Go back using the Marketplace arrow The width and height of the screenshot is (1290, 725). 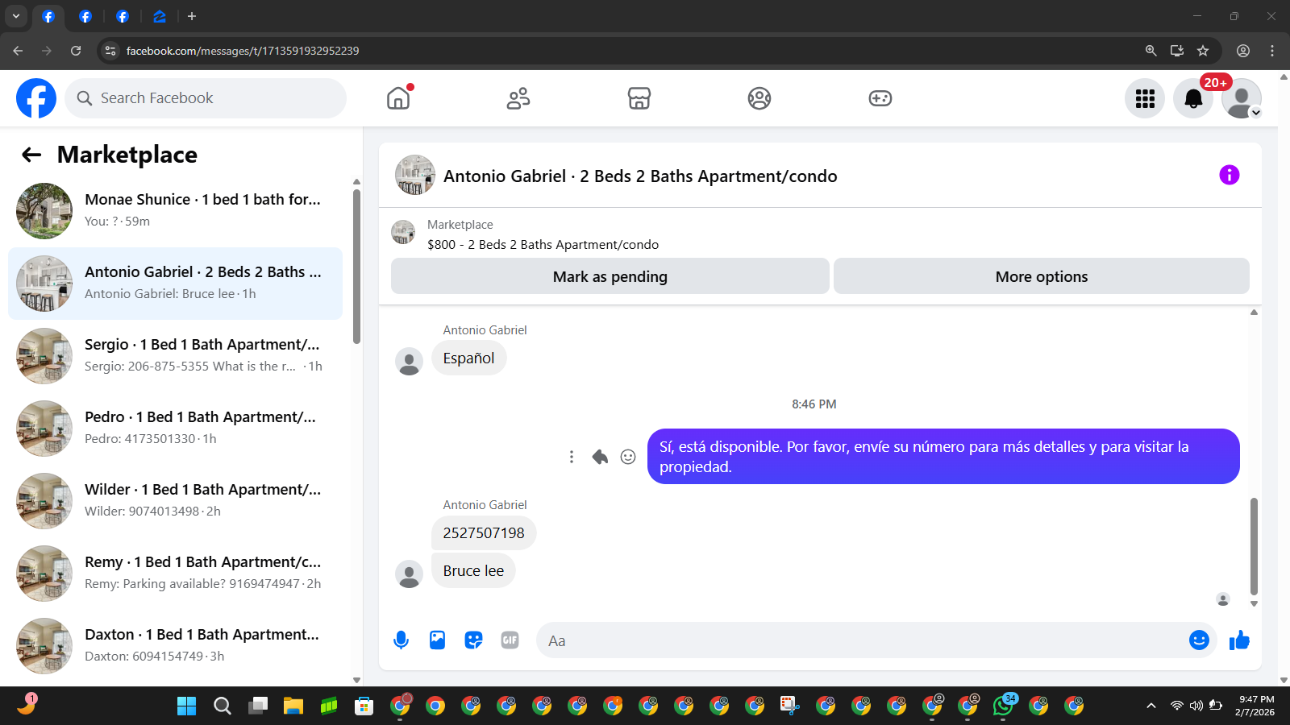[31, 155]
